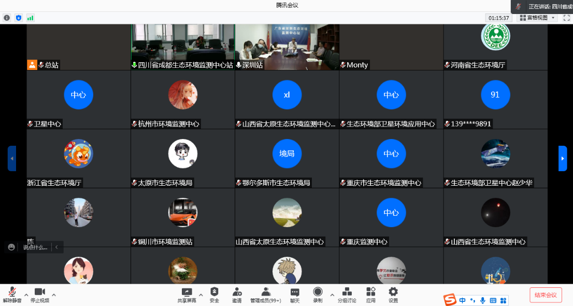Expand video options arrow next to 停止视频
This screenshot has width=573, height=306.
[54, 295]
